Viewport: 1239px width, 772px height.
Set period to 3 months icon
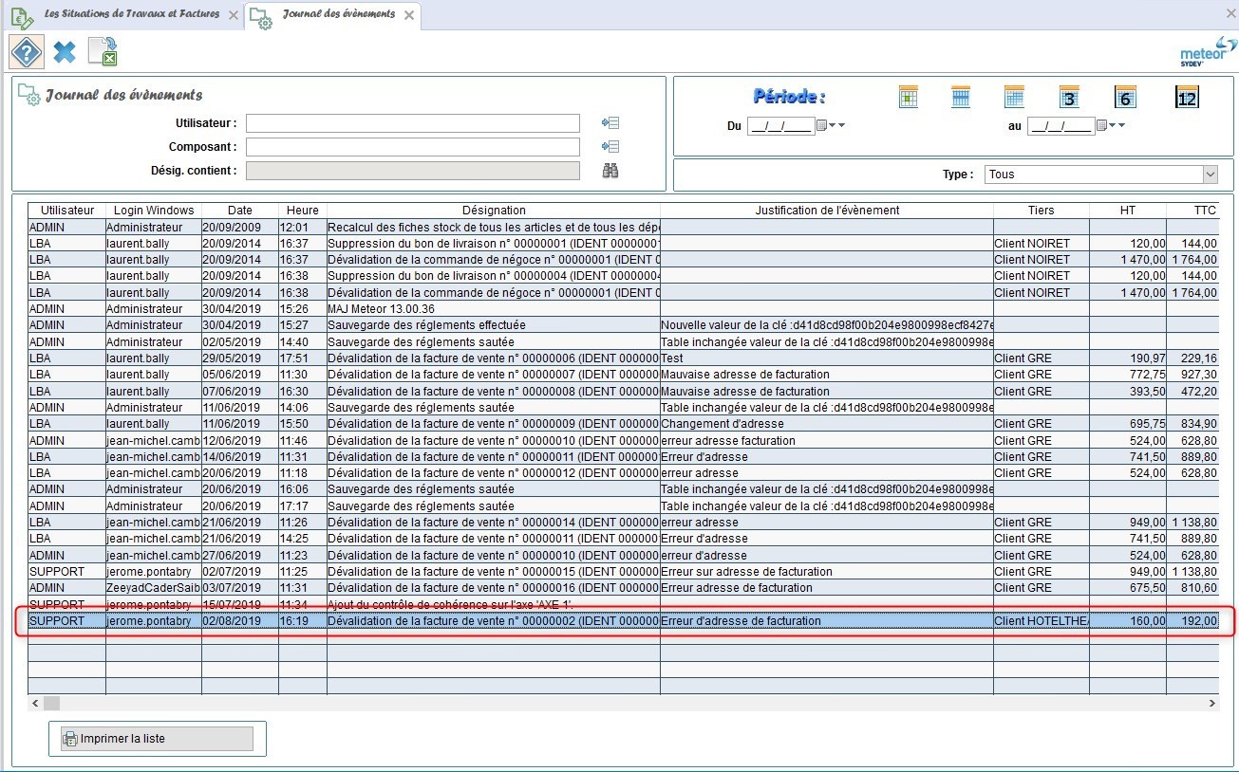1069,97
